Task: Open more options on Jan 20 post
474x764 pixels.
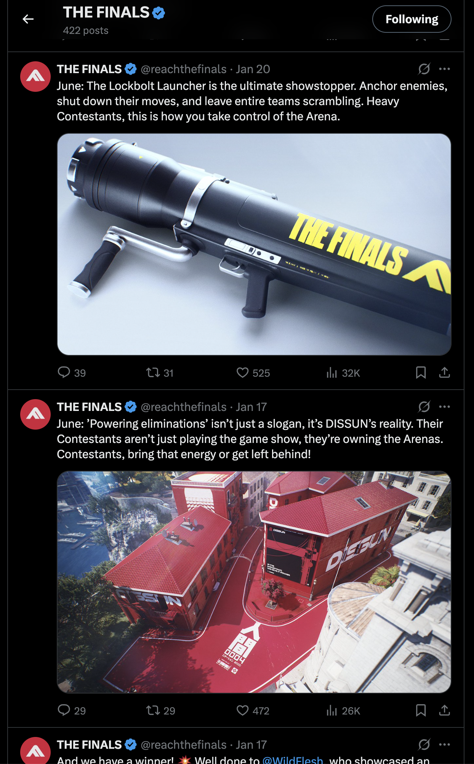Action: pos(444,69)
